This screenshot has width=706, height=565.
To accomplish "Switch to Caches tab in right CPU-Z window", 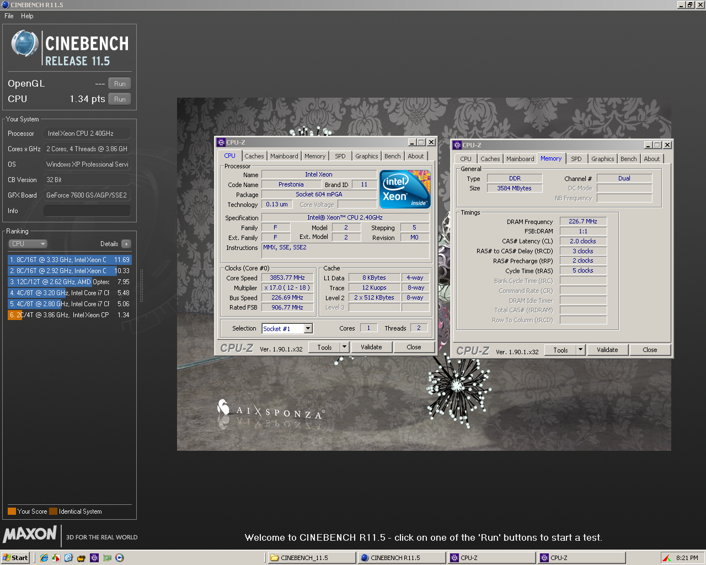I will [x=490, y=159].
